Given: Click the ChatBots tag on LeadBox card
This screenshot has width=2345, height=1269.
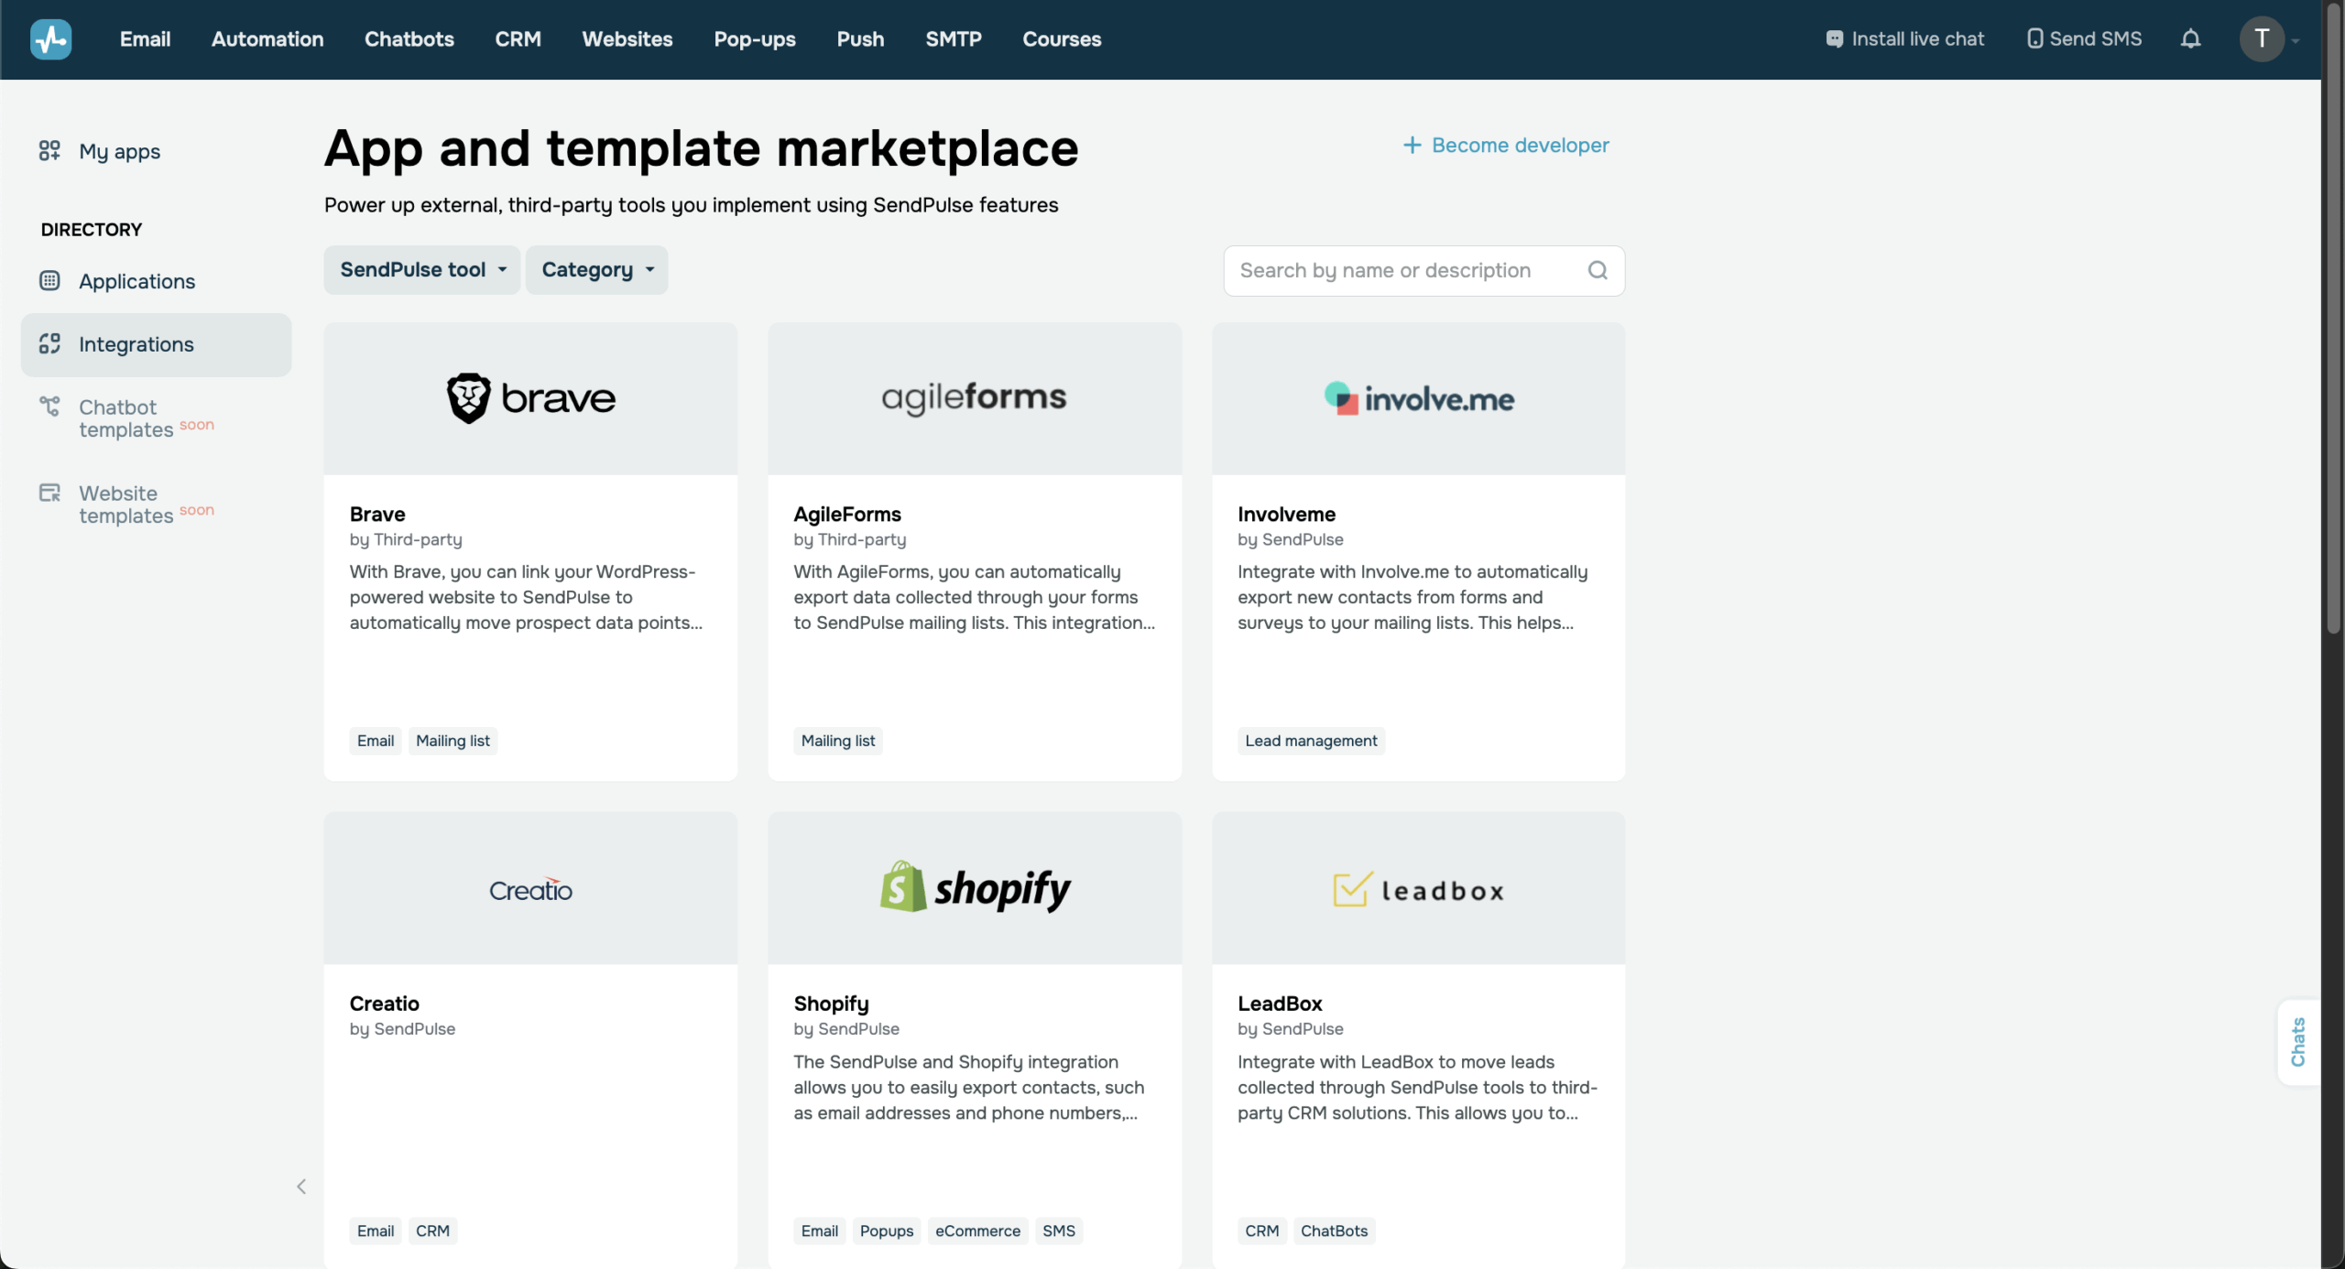Looking at the screenshot, I should pos(1334,1231).
